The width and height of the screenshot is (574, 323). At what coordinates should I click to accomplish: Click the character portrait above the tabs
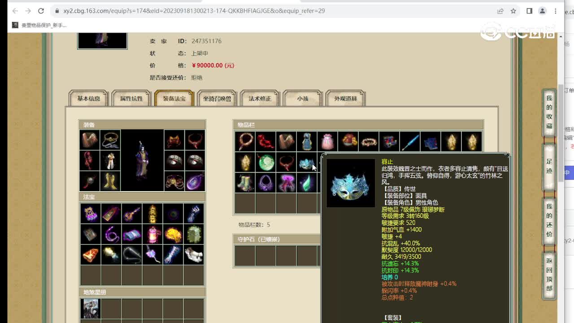(102, 40)
